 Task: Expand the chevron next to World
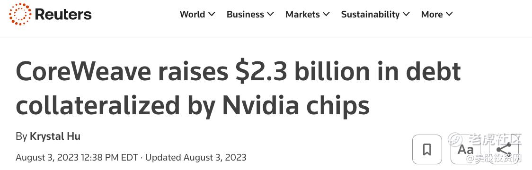[212, 14]
